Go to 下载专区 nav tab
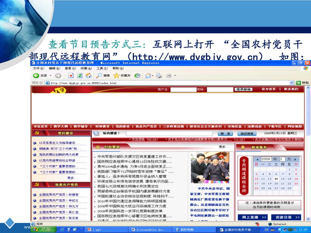The width and height of the screenshot is (311, 233). coord(275,127)
